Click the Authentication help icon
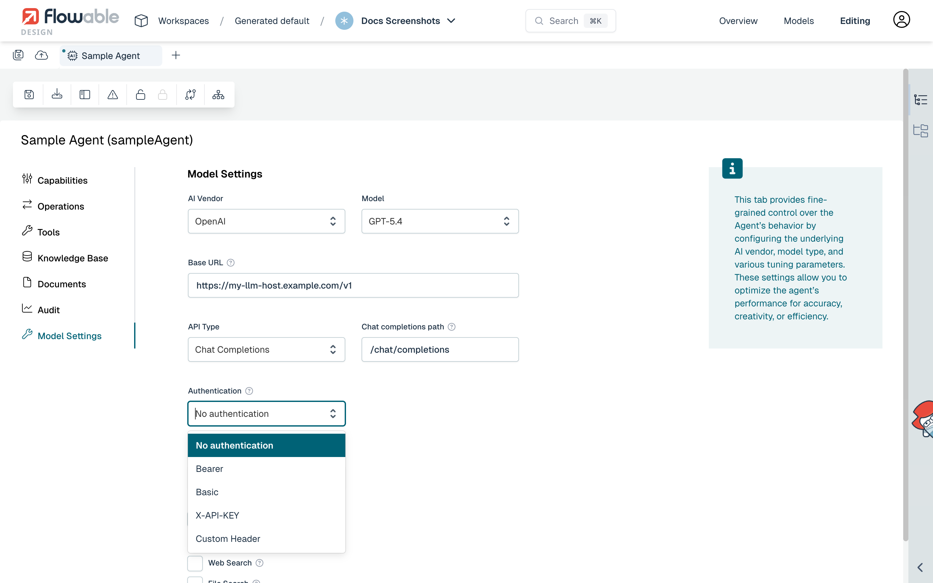Viewport: 933px width, 583px height. pyautogui.click(x=249, y=391)
